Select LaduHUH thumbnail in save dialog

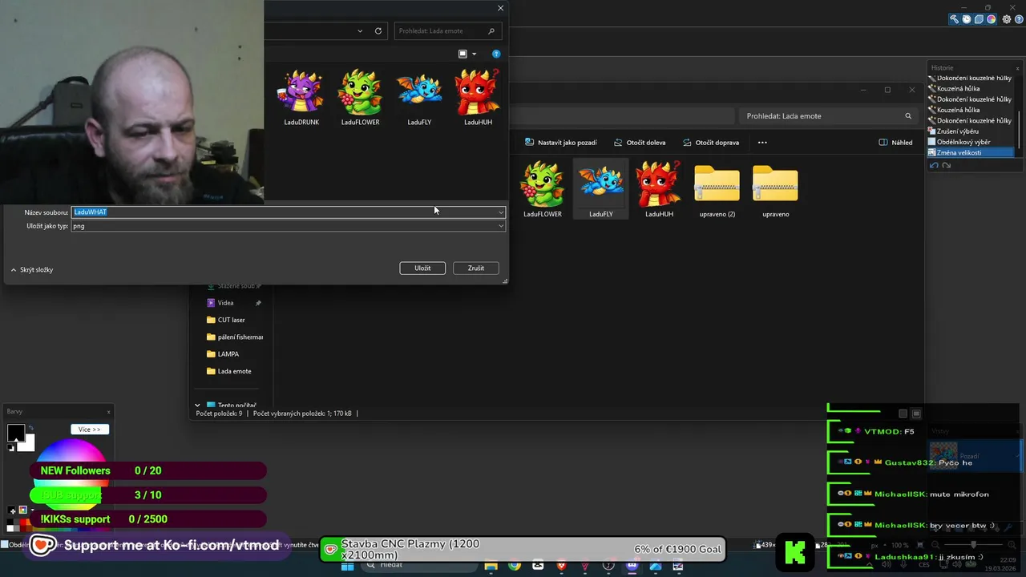tap(478, 98)
